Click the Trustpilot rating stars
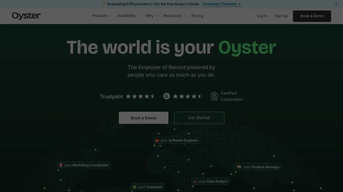343x192 pixels. click(x=140, y=96)
